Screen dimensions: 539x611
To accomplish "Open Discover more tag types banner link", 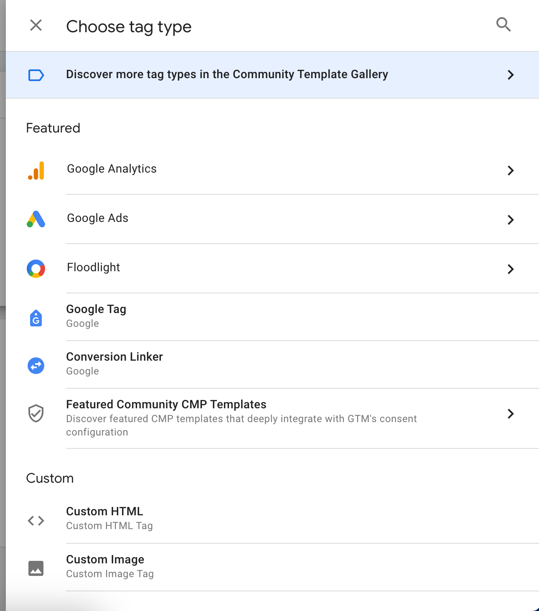I will (272, 75).
